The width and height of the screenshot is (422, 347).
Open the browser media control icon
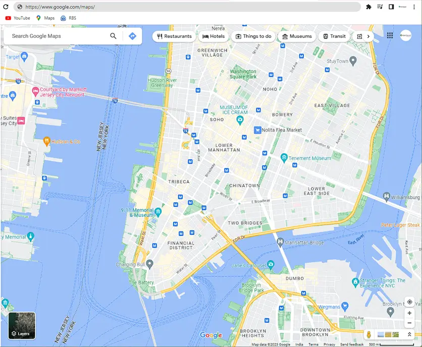380,7
